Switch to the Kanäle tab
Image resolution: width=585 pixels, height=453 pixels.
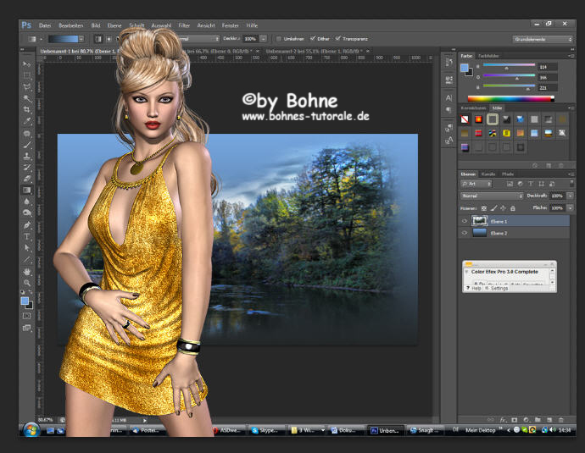pos(490,173)
